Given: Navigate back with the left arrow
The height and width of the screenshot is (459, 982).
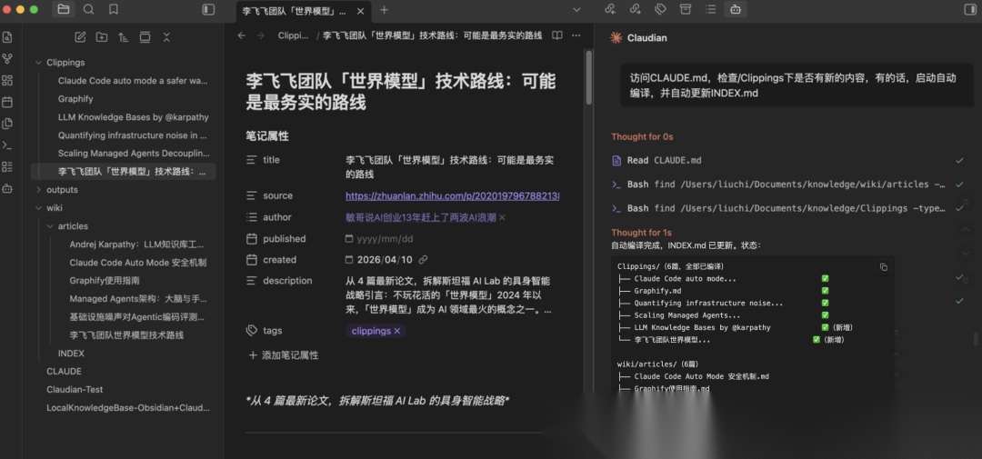Looking at the screenshot, I should click(242, 35).
